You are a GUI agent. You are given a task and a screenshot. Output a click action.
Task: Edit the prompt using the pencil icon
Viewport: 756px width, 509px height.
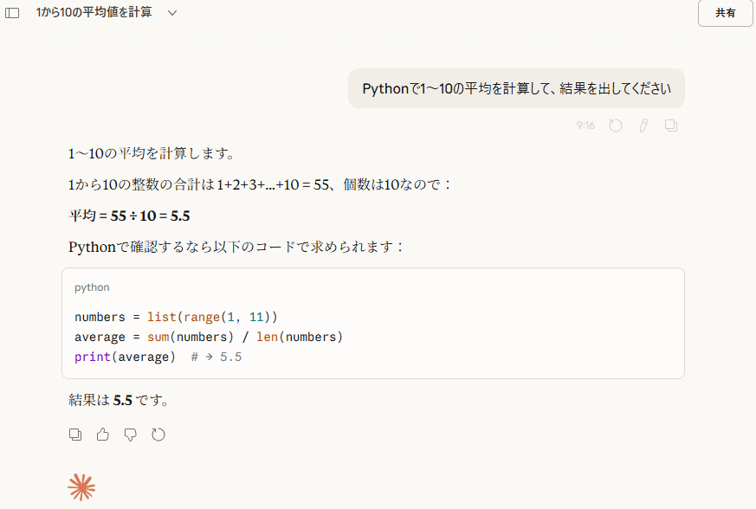(643, 126)
